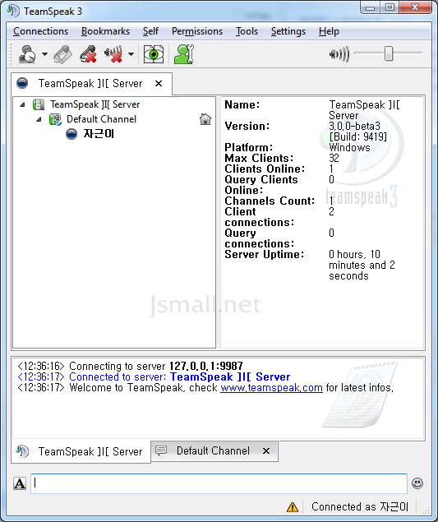Click the TeamSpeak 3 title bar app icon
The image size is (438, 522).
point(13,11)
